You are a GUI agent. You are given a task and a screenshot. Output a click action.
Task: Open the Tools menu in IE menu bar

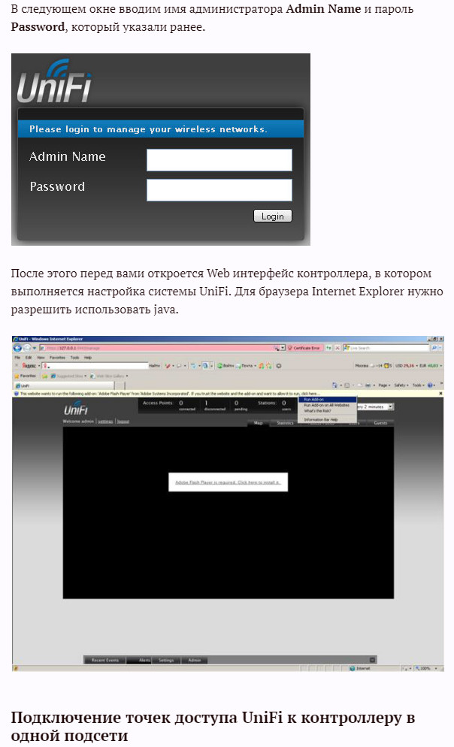point(75,357)
